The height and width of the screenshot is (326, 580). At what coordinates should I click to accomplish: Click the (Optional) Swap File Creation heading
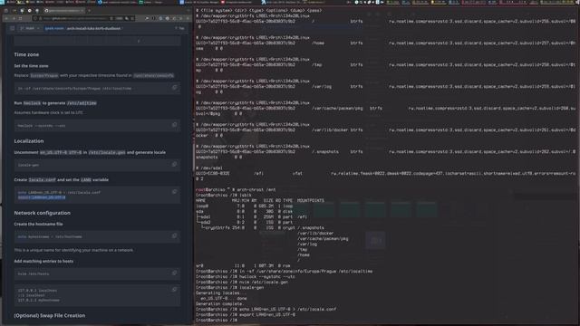(50, 315)
